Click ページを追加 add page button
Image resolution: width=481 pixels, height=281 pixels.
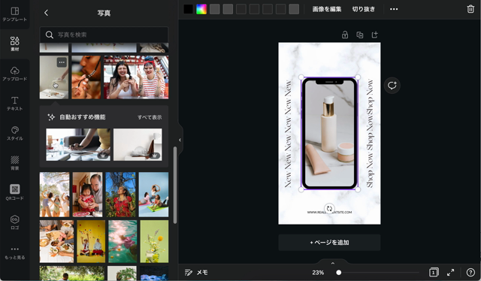329,243
